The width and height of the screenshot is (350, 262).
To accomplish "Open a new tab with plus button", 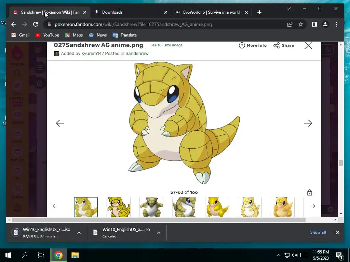I will (259, 12).
